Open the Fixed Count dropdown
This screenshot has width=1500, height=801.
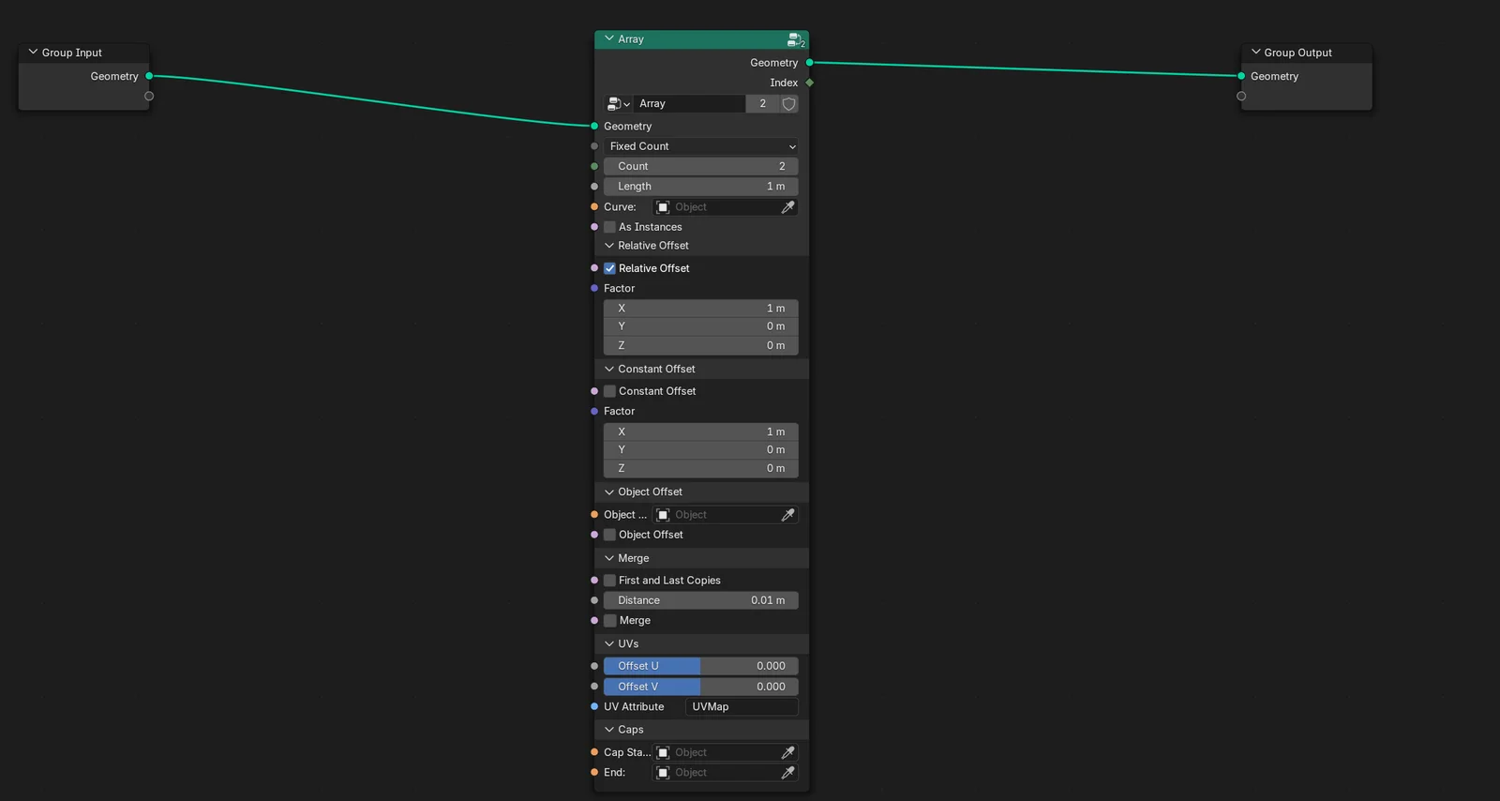[700, 146]
